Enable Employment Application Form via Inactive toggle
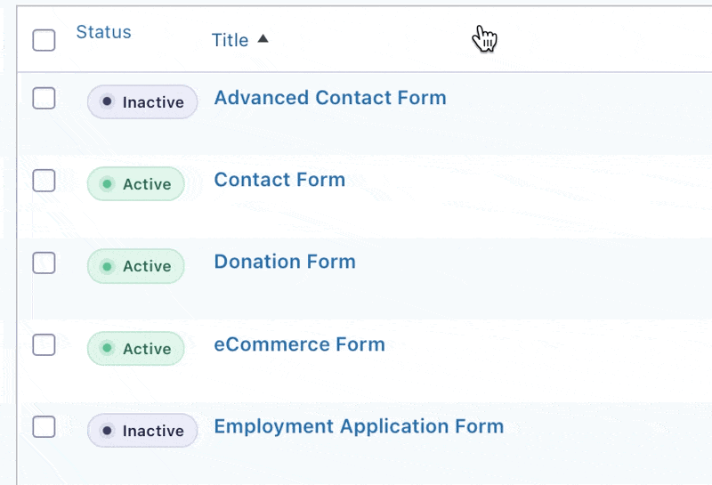 pyautogui.click(x=142, y=431)
